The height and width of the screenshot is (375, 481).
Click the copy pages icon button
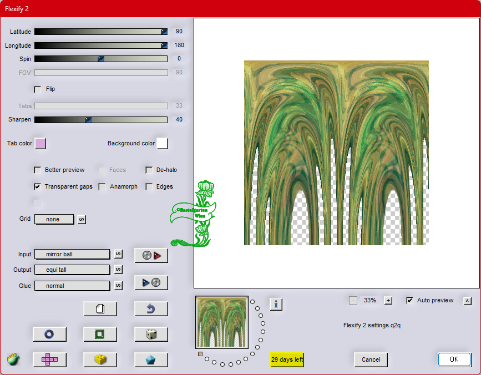tap(100, 308)
